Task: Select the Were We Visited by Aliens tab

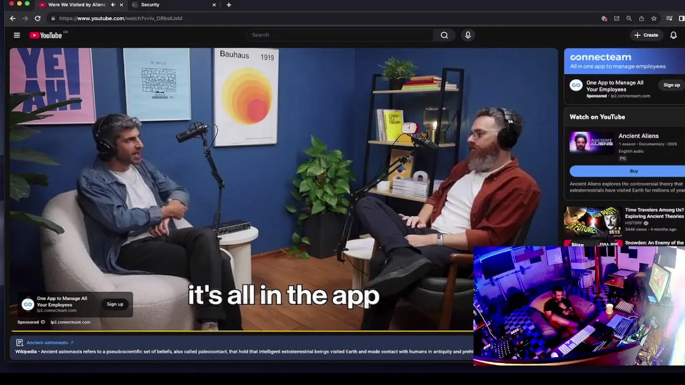Action: pyautogui.click(x=81, y=5)
